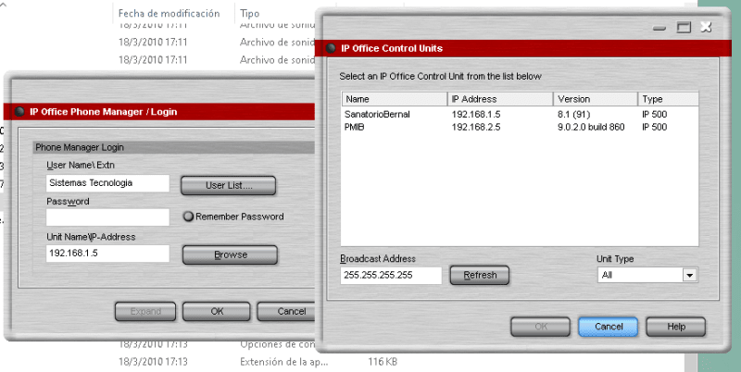741x372 pixels.
Task: Open Help in Control Units dialog
Action: [x=676, y=327]
